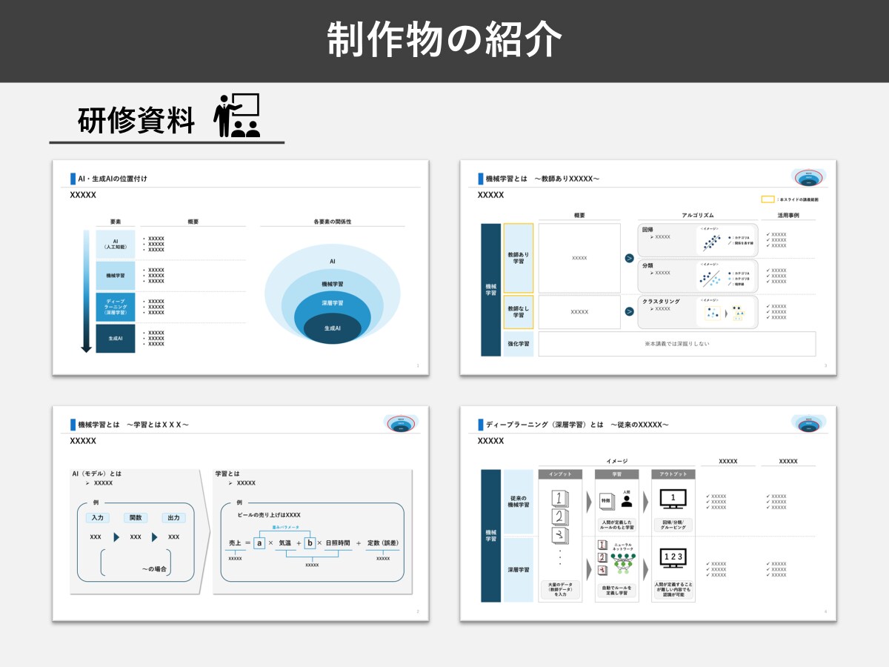Click the scatter plot image in the 分類 card
889x667 pixels.
712,278
